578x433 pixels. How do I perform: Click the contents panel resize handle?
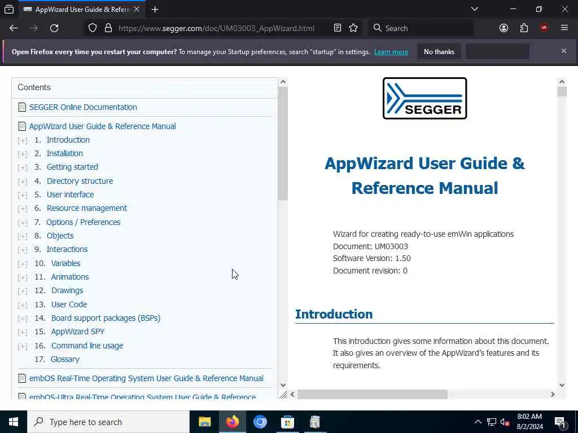[283, 395]
